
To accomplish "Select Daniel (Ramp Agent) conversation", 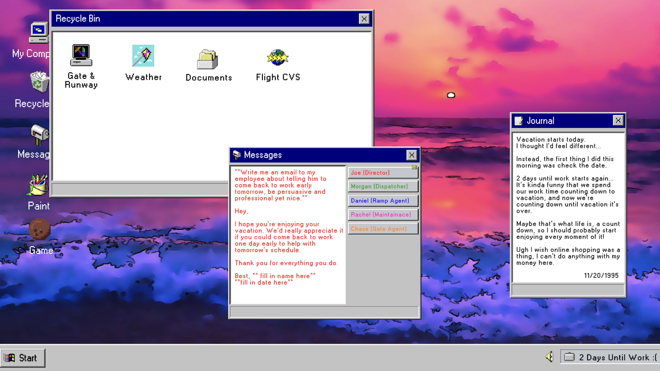I will tap(383, 200).
